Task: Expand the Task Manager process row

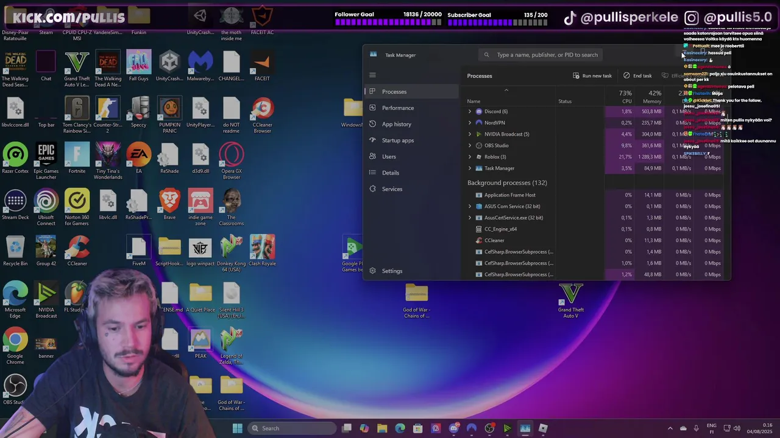Action: click(x=470, y=168)
